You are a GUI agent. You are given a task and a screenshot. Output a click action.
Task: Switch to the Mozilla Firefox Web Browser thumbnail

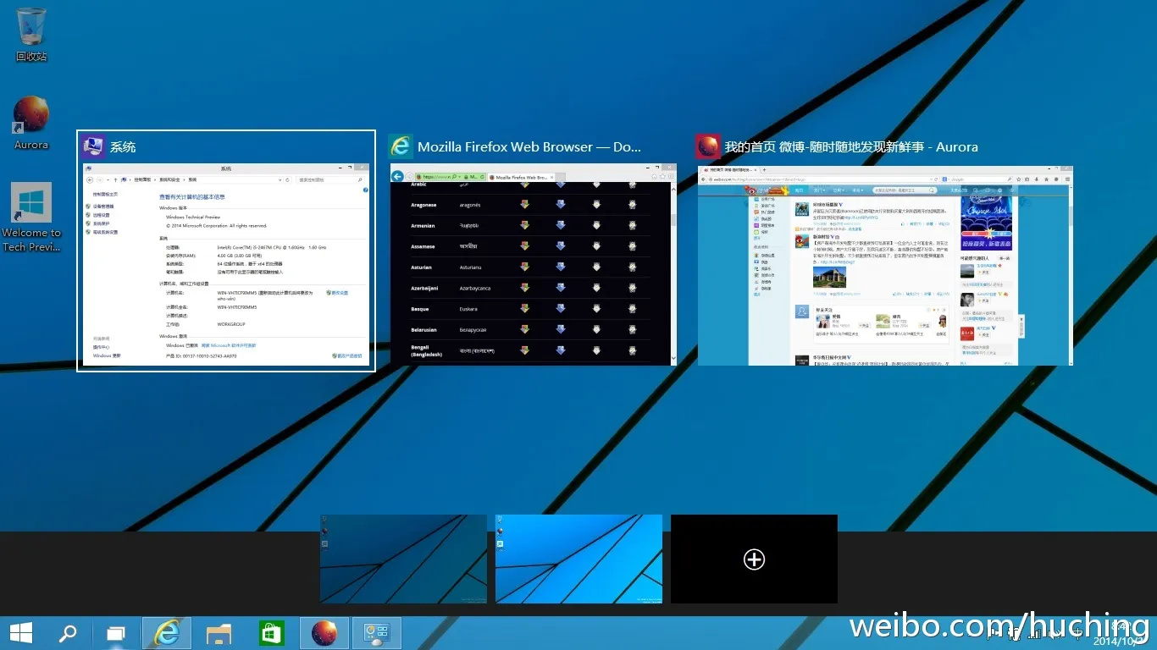(534, 265)
